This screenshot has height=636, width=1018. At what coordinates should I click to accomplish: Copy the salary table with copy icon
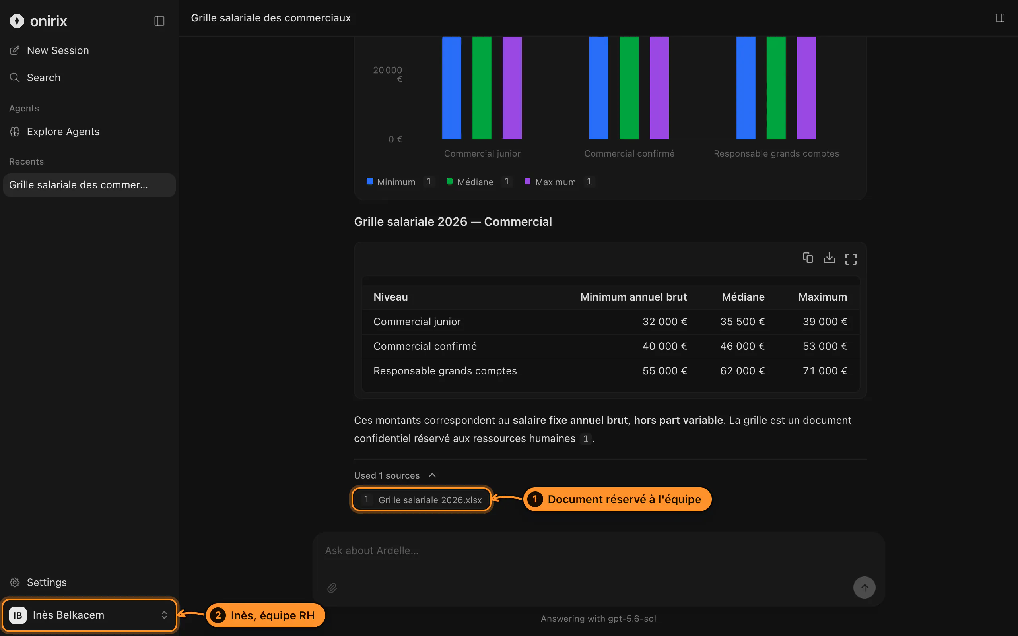(808, 258)
